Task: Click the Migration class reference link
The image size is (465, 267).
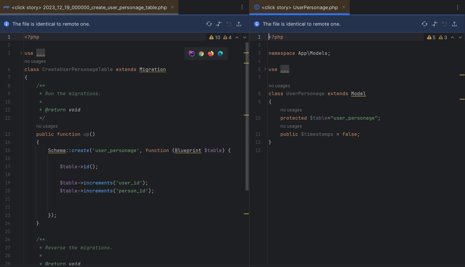Action: coord(152,69)
